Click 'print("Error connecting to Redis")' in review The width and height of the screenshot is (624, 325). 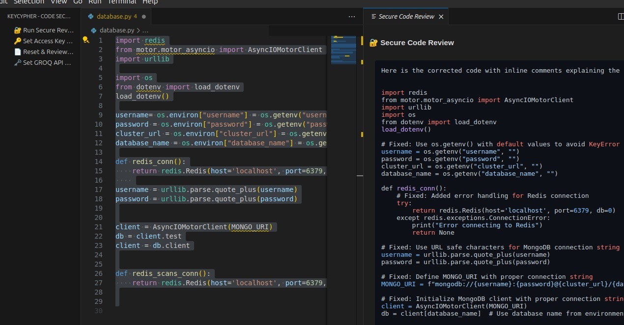pyautogui.click(x=477, y=225)
